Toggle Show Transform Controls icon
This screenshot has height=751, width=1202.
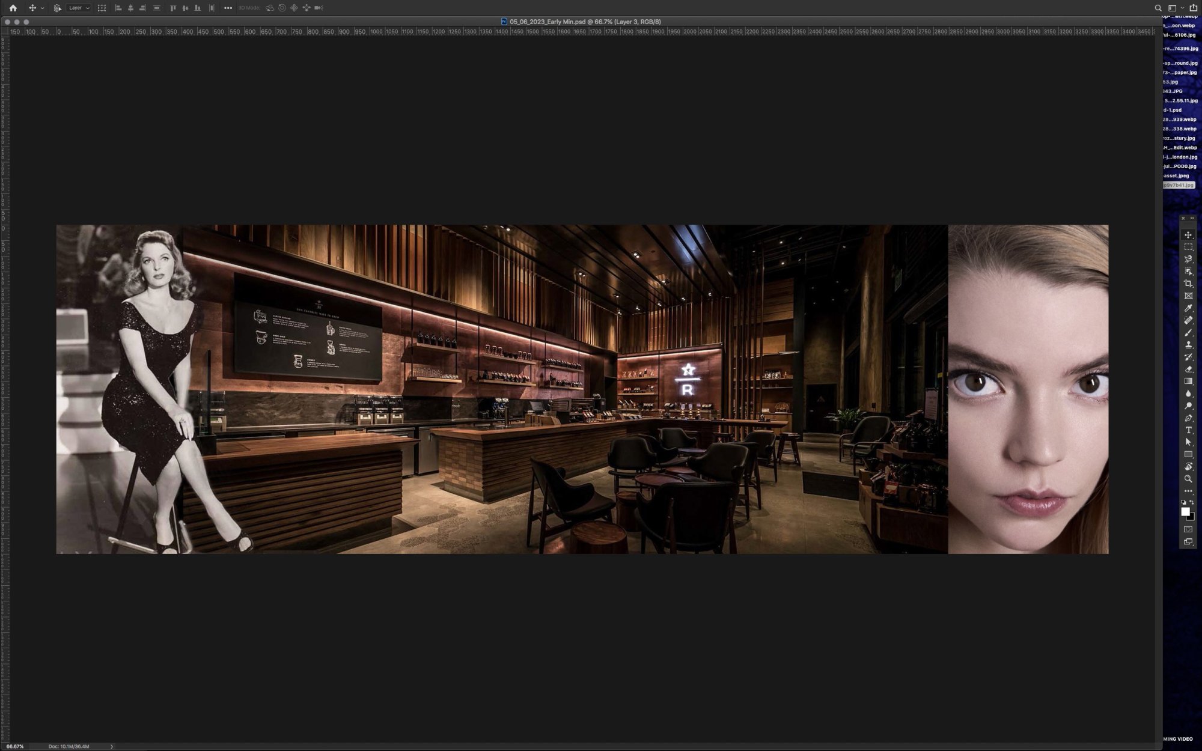102,8
